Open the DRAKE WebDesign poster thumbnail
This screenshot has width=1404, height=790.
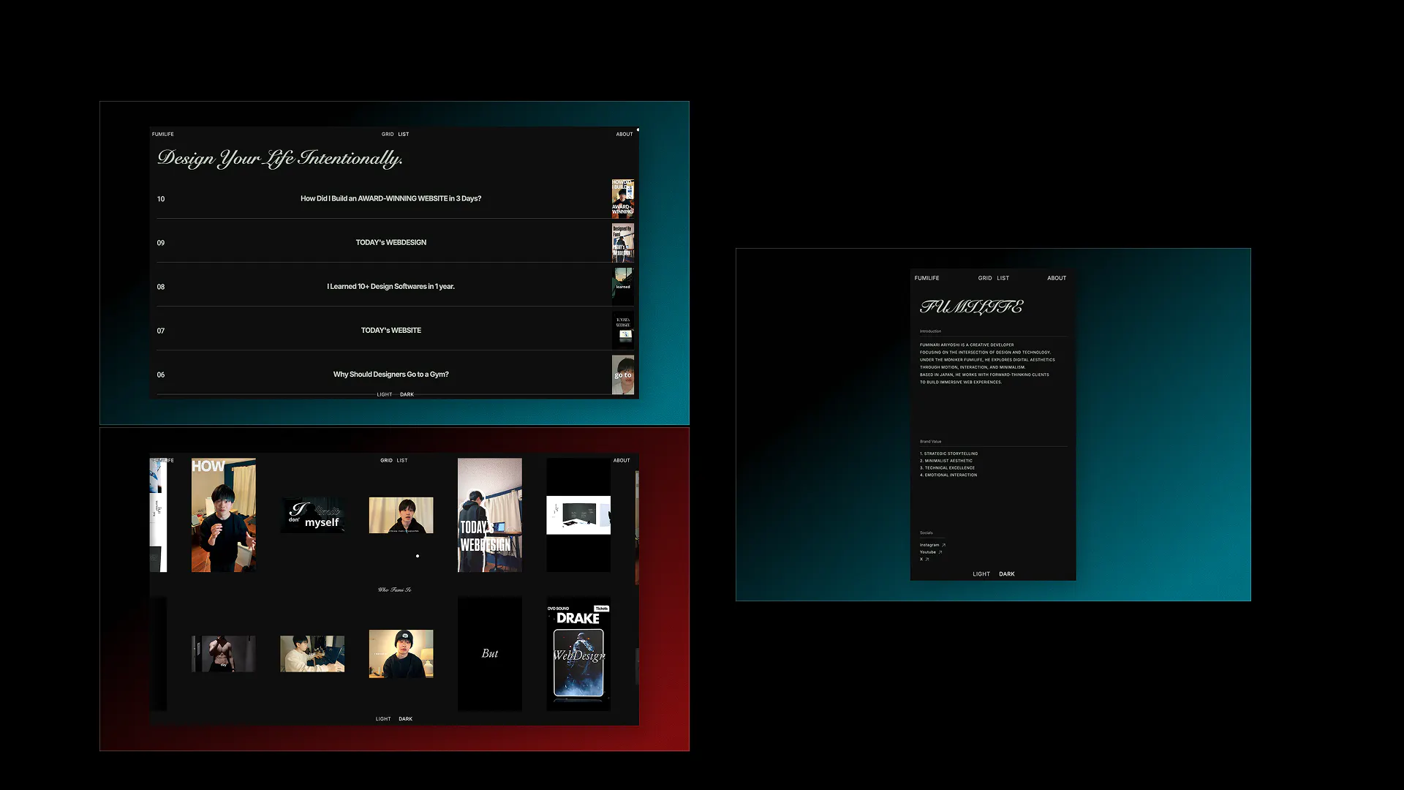pos(578,654)
